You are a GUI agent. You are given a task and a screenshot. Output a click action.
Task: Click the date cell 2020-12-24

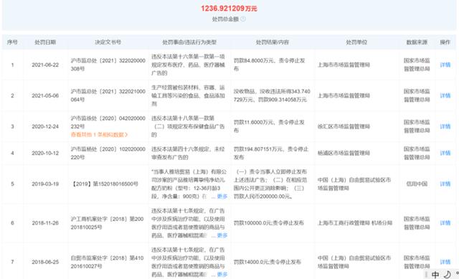pos(45,126)
